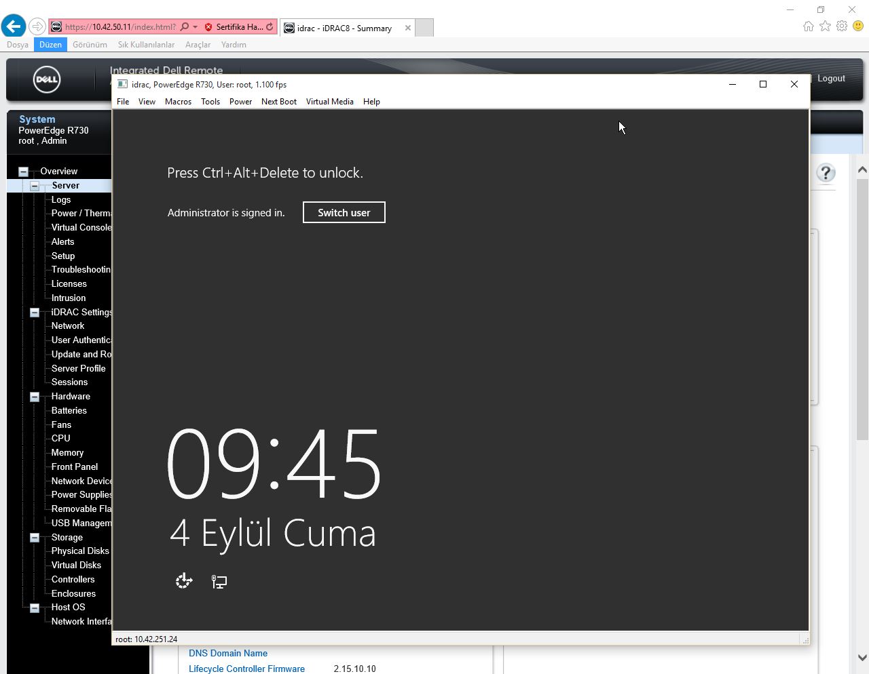
Task: Click the smiley feedback icon
Action: pos(858,26)
